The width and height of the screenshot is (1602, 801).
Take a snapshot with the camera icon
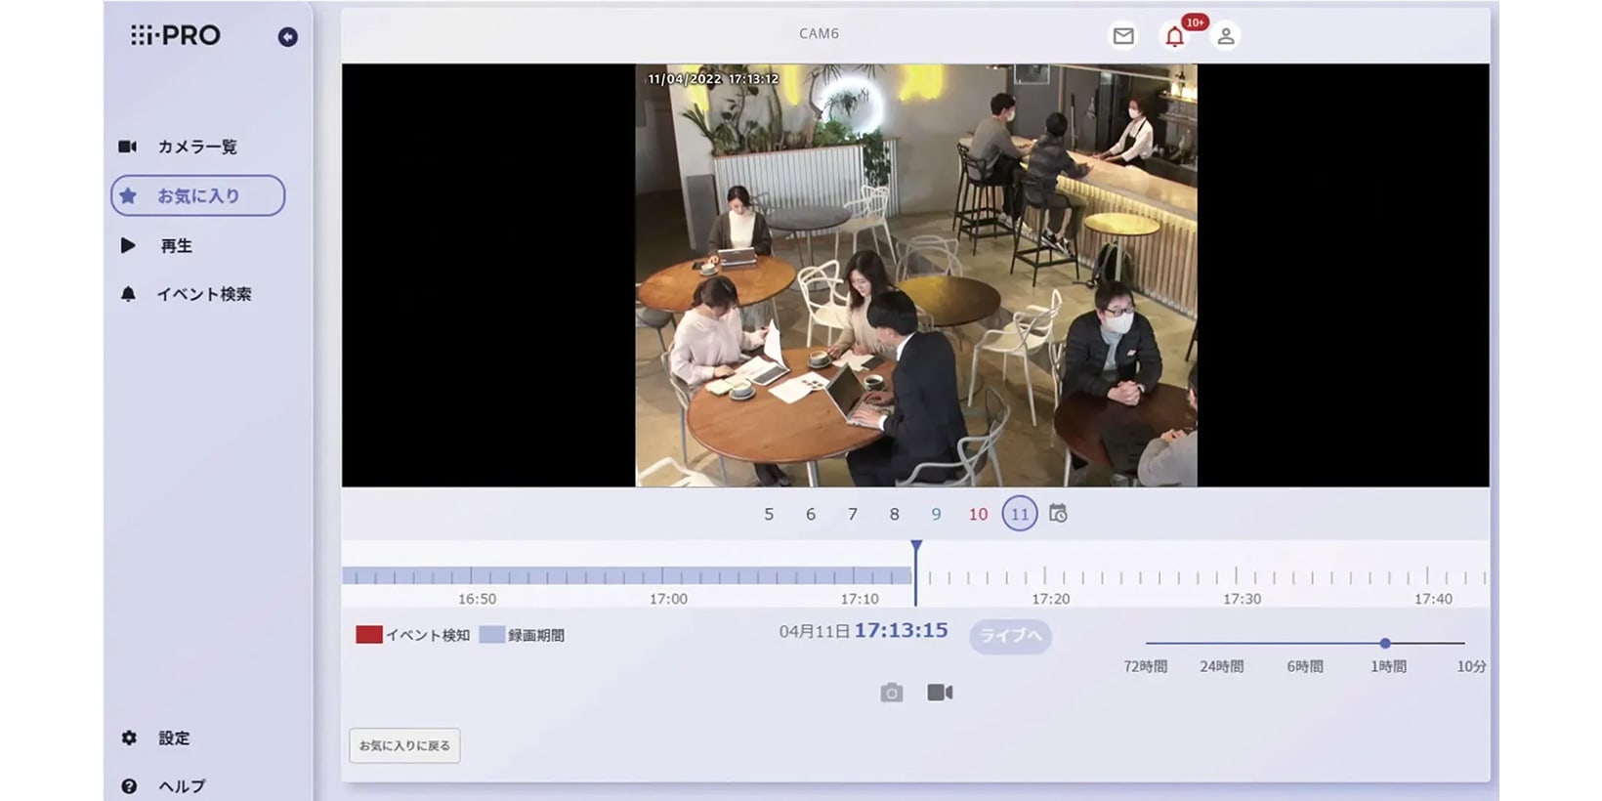pyautogui.click(x=891, y=693)
